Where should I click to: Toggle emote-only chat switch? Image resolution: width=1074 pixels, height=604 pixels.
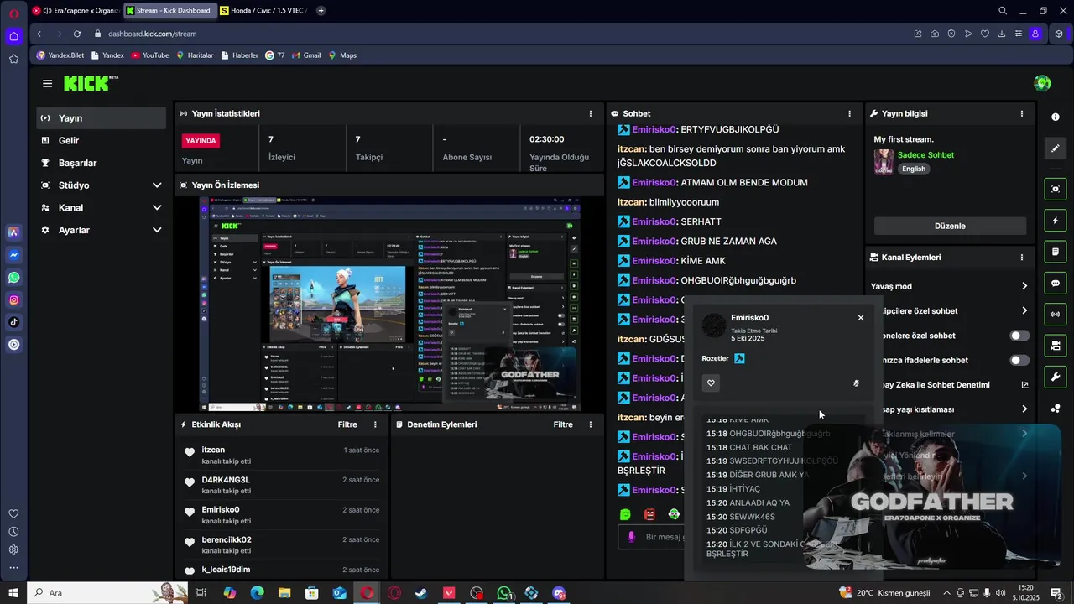(1019, 360)
